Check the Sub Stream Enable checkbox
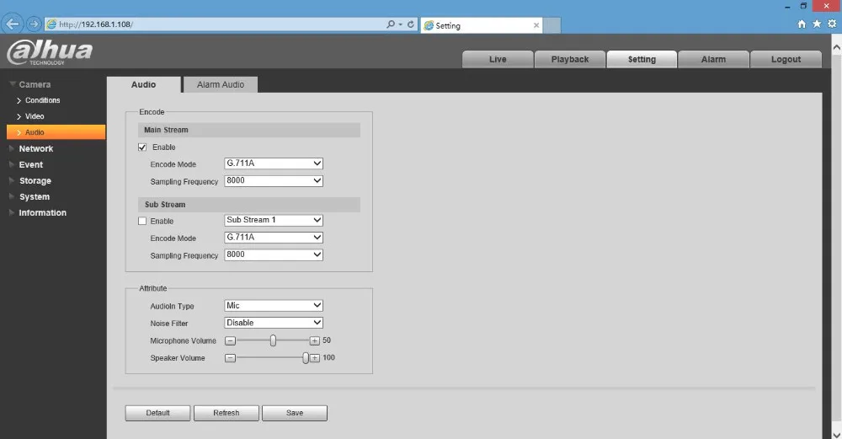 tap(142, 221)
